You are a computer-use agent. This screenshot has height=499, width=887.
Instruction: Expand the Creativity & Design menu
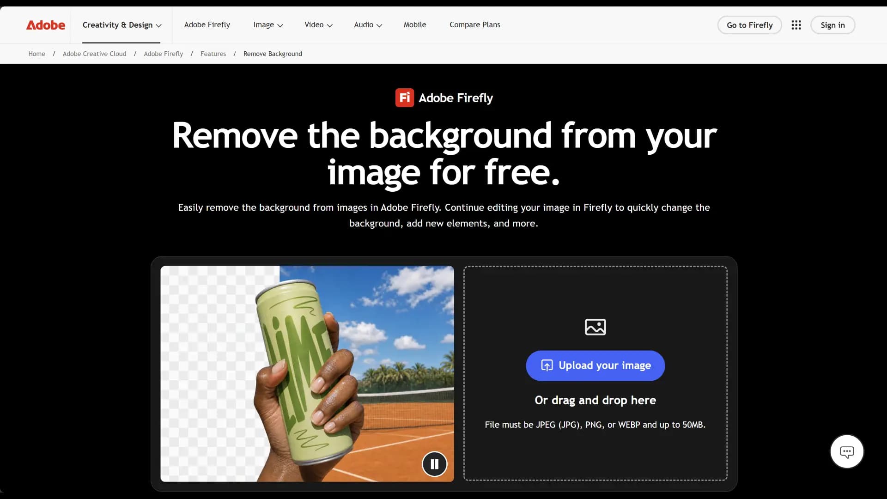tap(122, 25)
